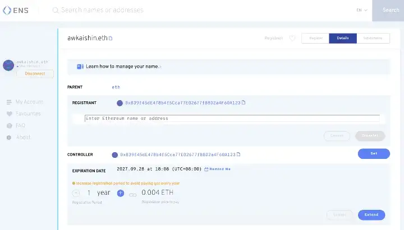The width and height of the screenshot is (404, 230).
Task: Add name to favourites with heart icon
Action: point(292,39)
